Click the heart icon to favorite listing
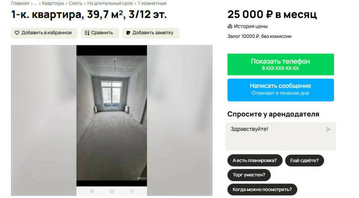Viewport: 359px width, 198px height. tap(17, 33)
